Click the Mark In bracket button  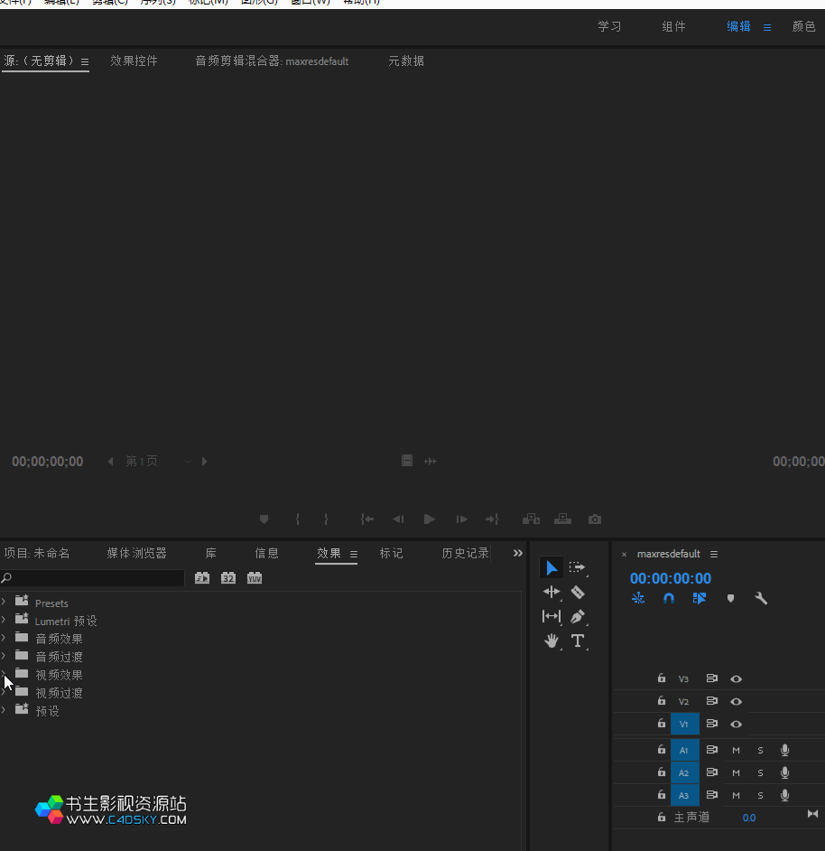[297, 519]
